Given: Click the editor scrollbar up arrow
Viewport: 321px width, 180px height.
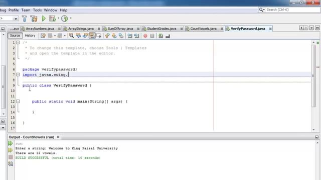Looking at the screenshot, I should click(313, 42).
